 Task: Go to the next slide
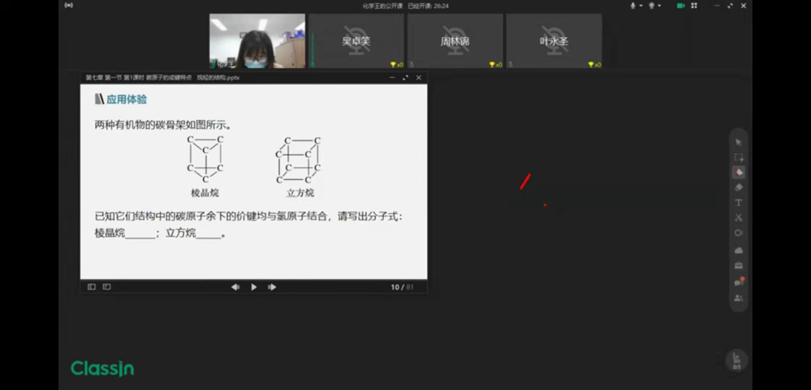pos(272,287)
